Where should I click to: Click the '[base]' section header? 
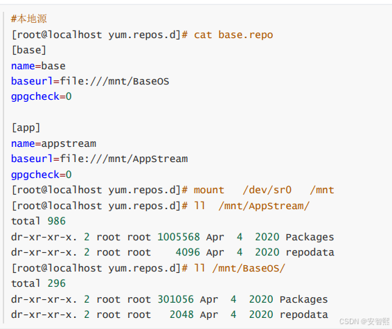29,50
